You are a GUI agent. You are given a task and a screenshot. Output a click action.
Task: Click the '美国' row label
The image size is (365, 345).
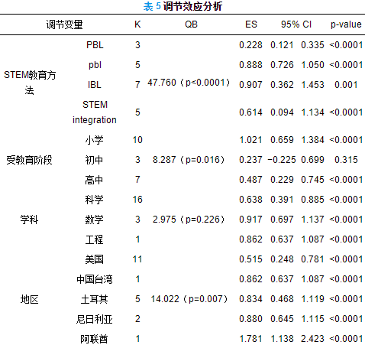tap(95, 259)
